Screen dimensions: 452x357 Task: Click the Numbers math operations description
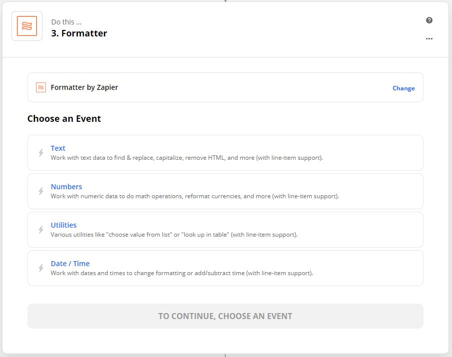tap(195, 196)
